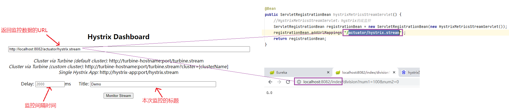This screenshot has height=112, width=509.
Task: Click the Title field containing Demo
Action: 153,84
